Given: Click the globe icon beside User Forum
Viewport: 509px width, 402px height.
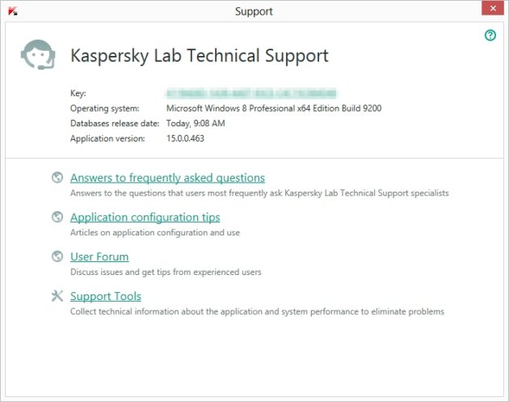Looking at the screenshot, I should [57, 256].
